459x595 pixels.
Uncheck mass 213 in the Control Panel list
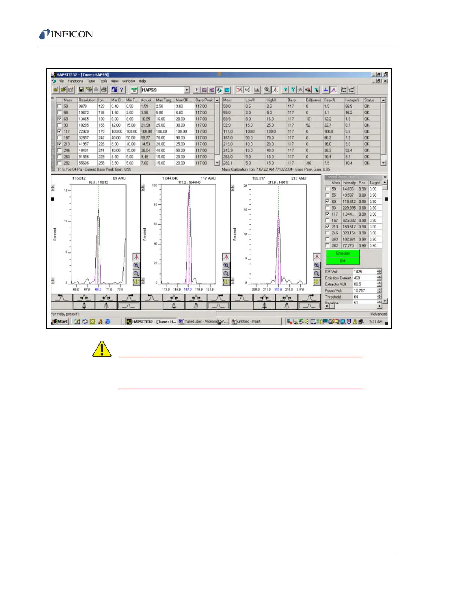[x=328, y=227]
